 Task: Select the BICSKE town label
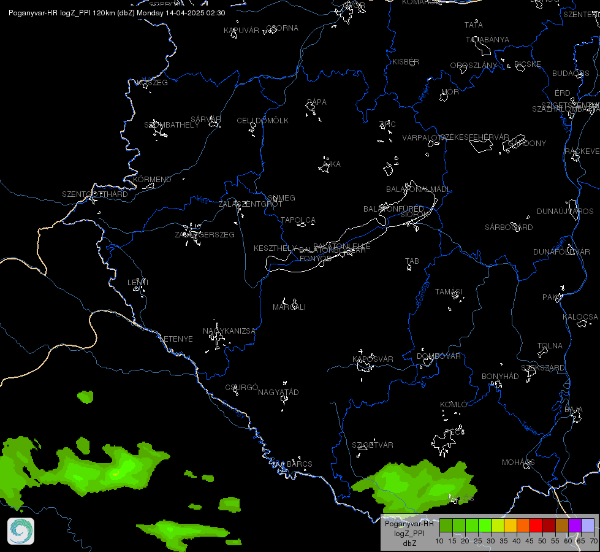(527, 64)
